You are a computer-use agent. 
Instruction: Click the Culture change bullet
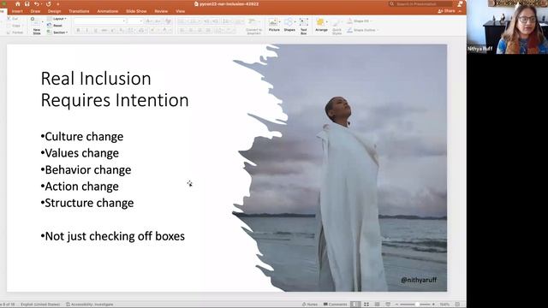82,137
